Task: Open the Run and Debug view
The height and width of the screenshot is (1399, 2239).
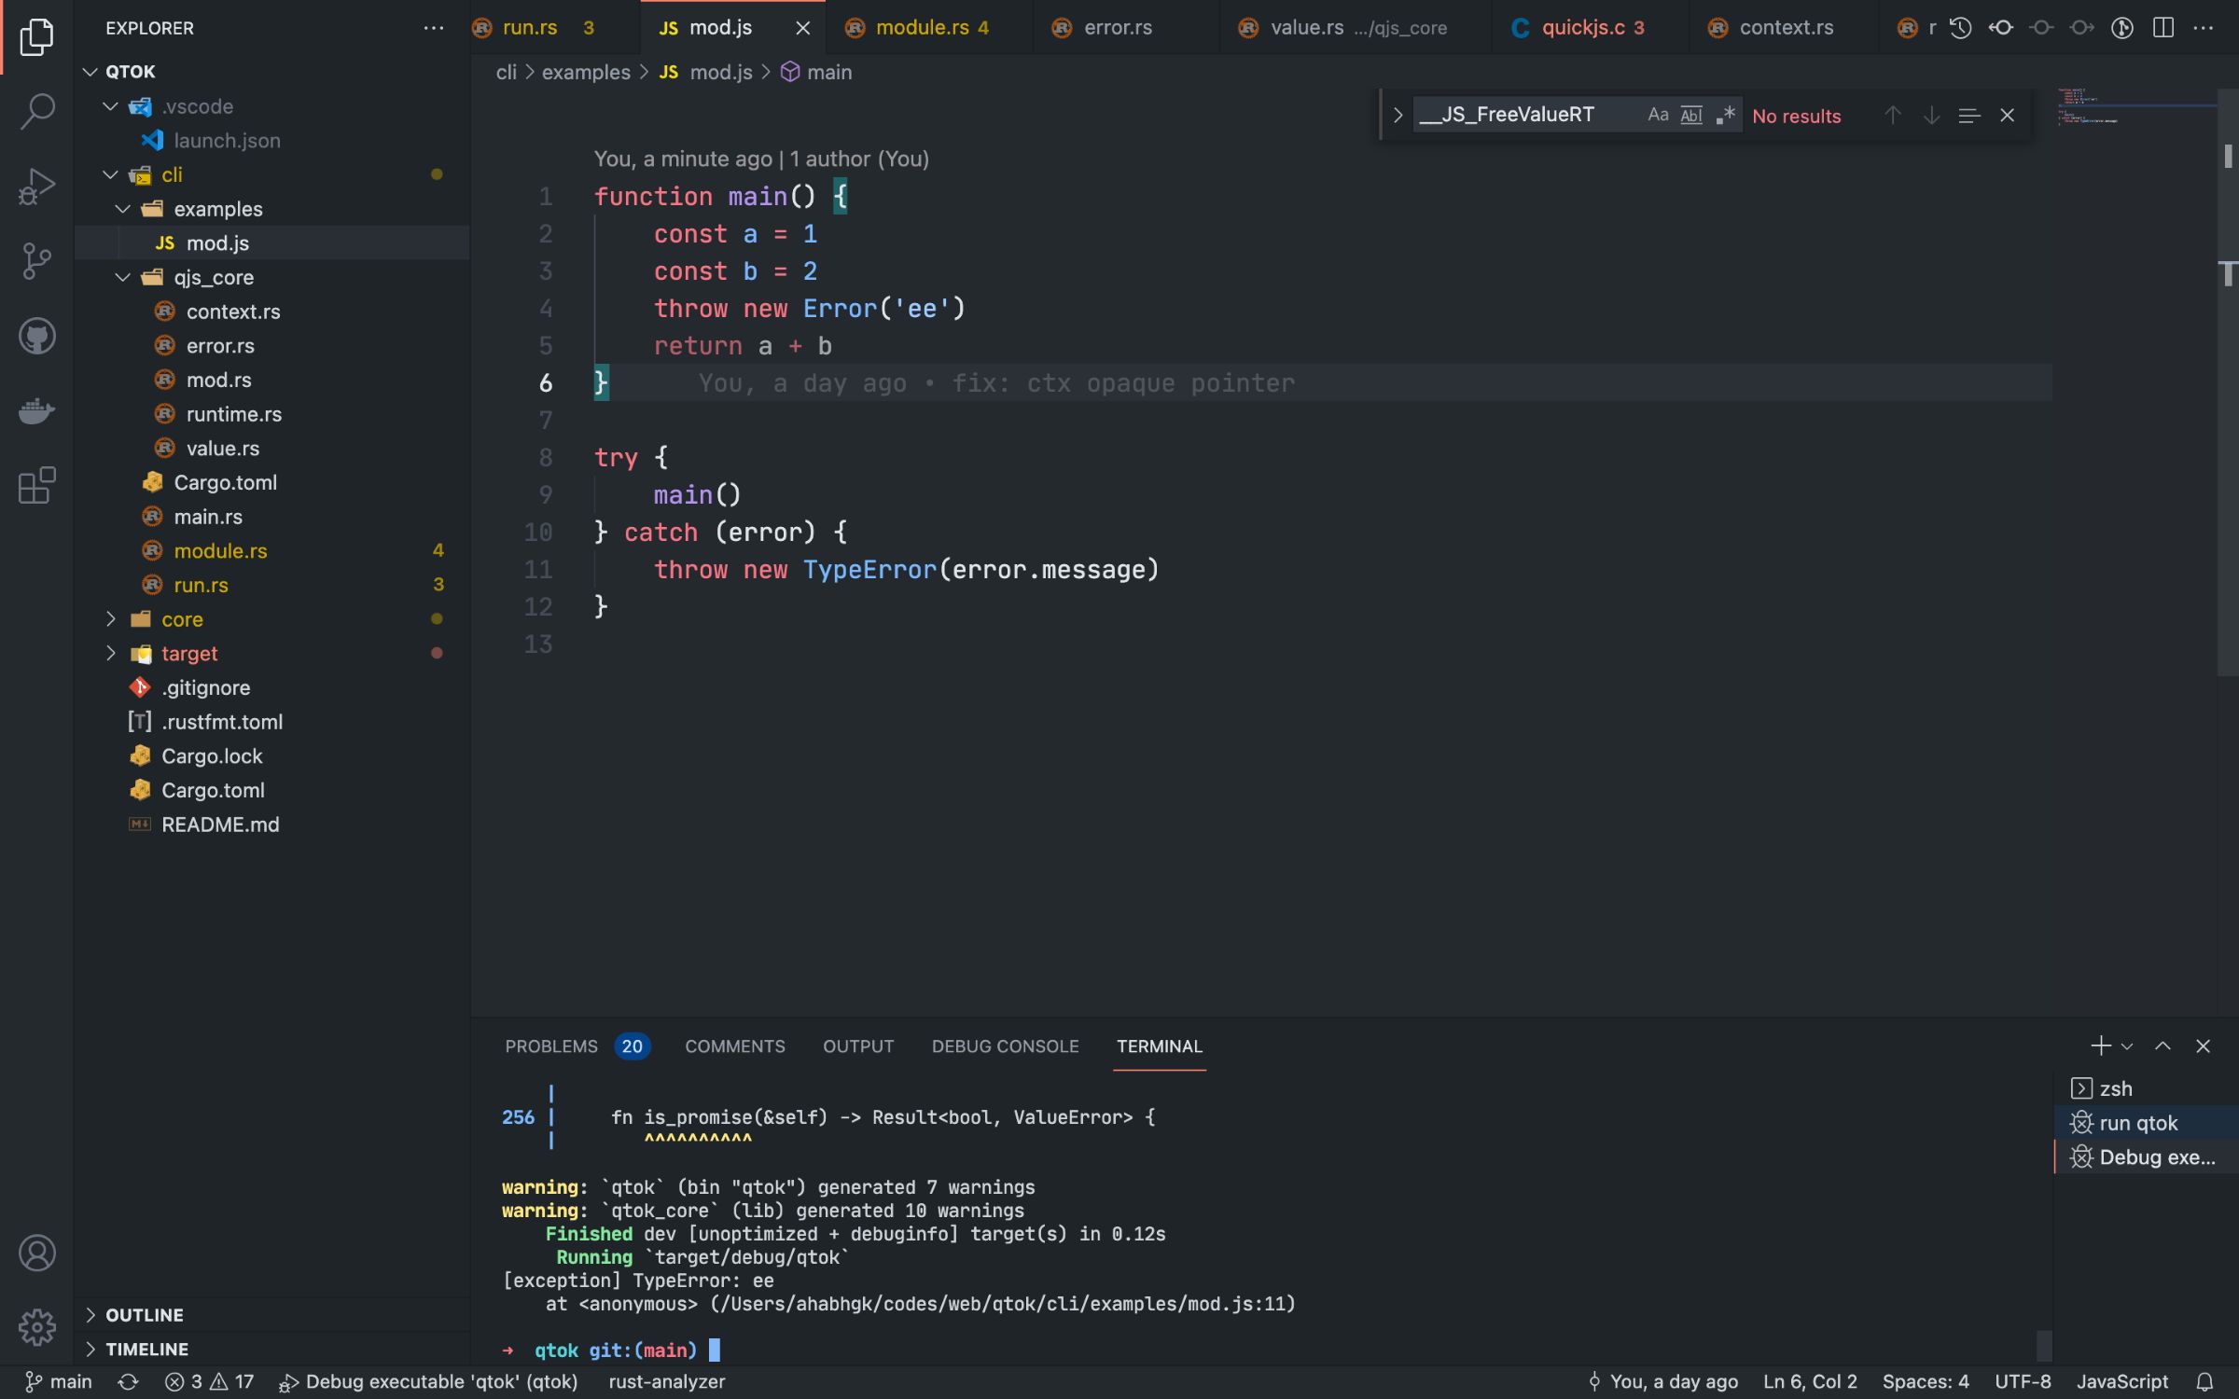Action: click(37, 186)
